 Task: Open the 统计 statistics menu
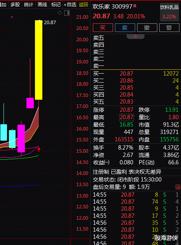pos(29,5)
